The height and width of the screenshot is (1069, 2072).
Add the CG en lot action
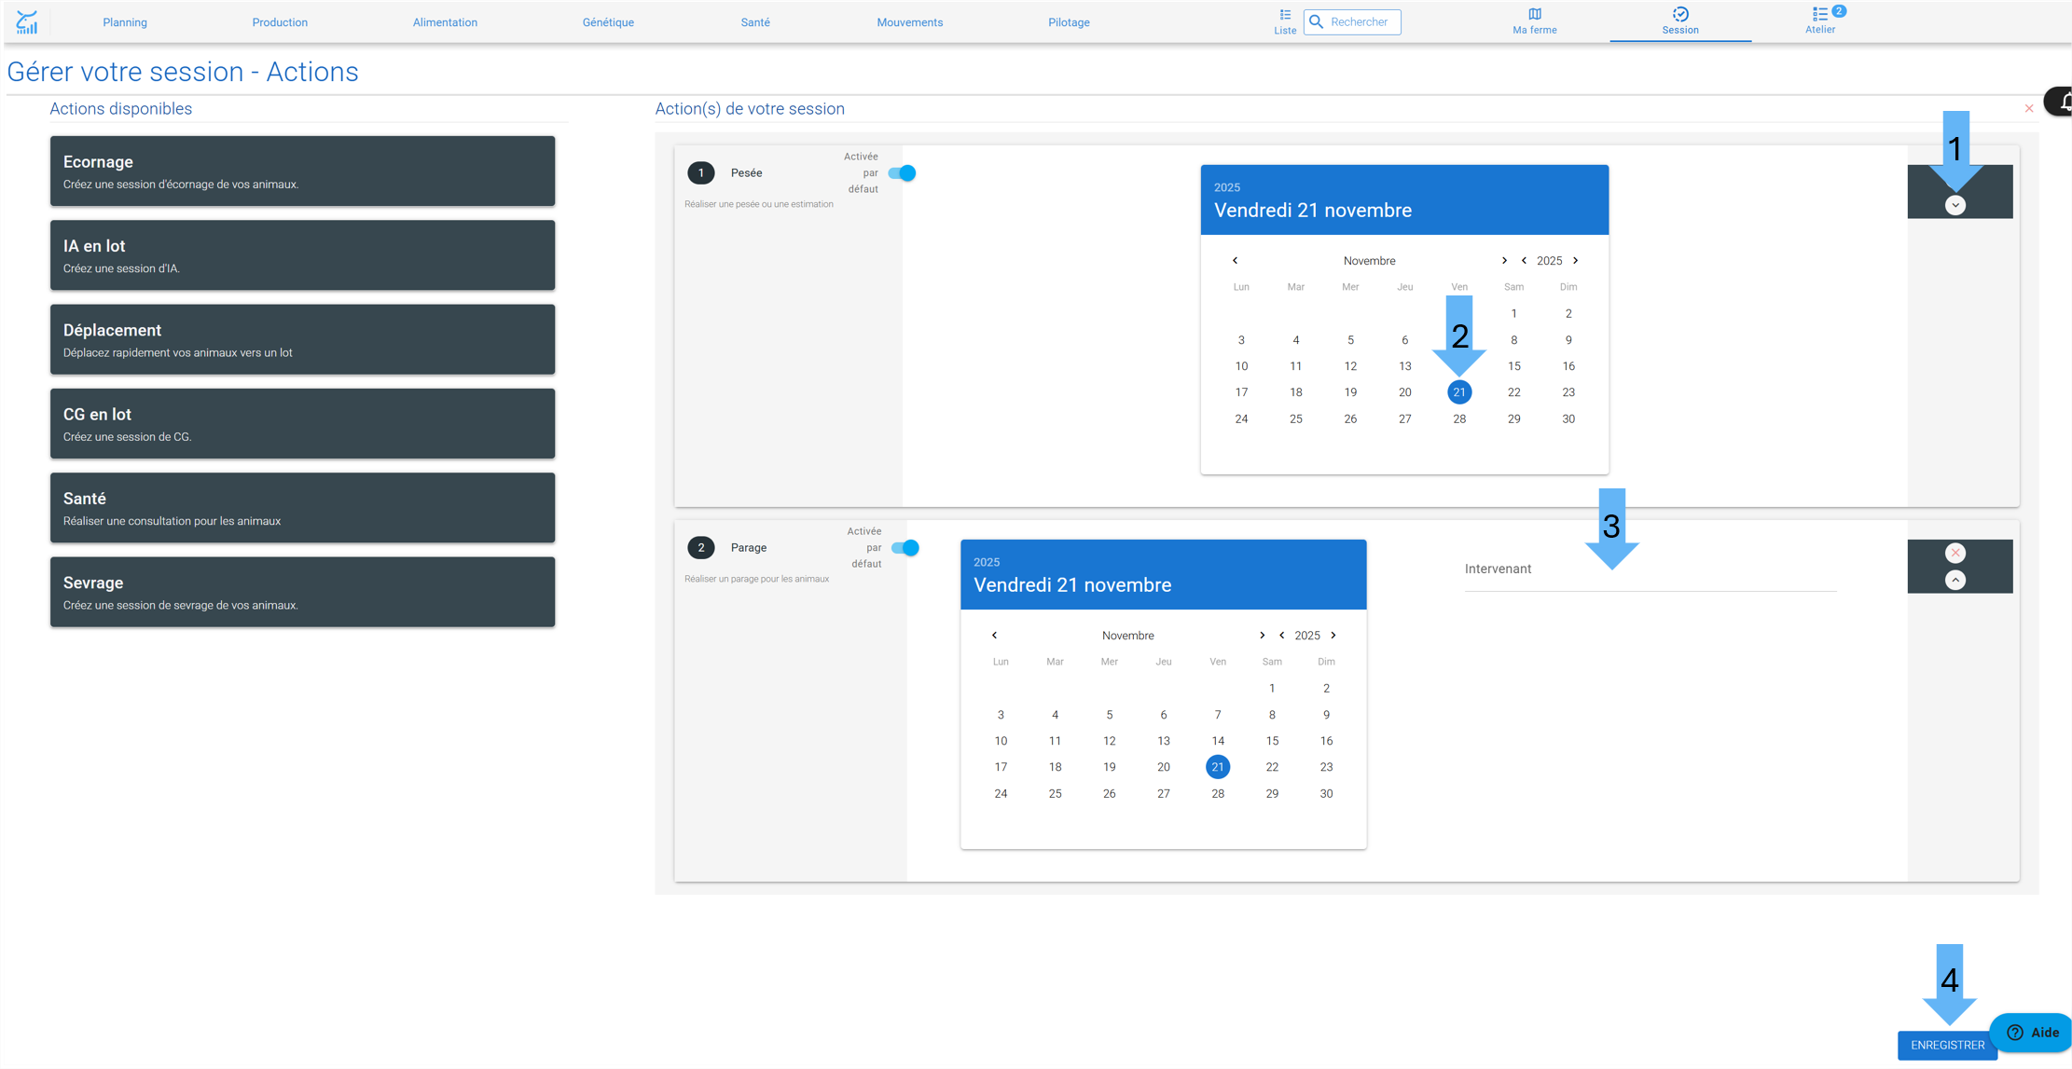click(302, 423)
